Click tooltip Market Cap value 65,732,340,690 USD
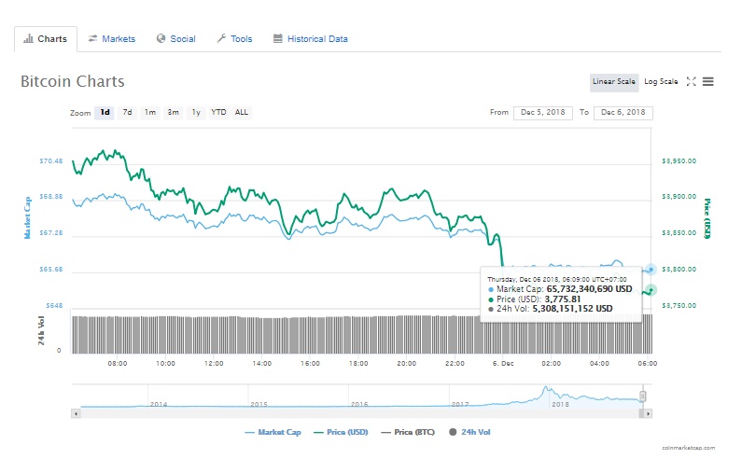742x473 pixels. [589, 289]
